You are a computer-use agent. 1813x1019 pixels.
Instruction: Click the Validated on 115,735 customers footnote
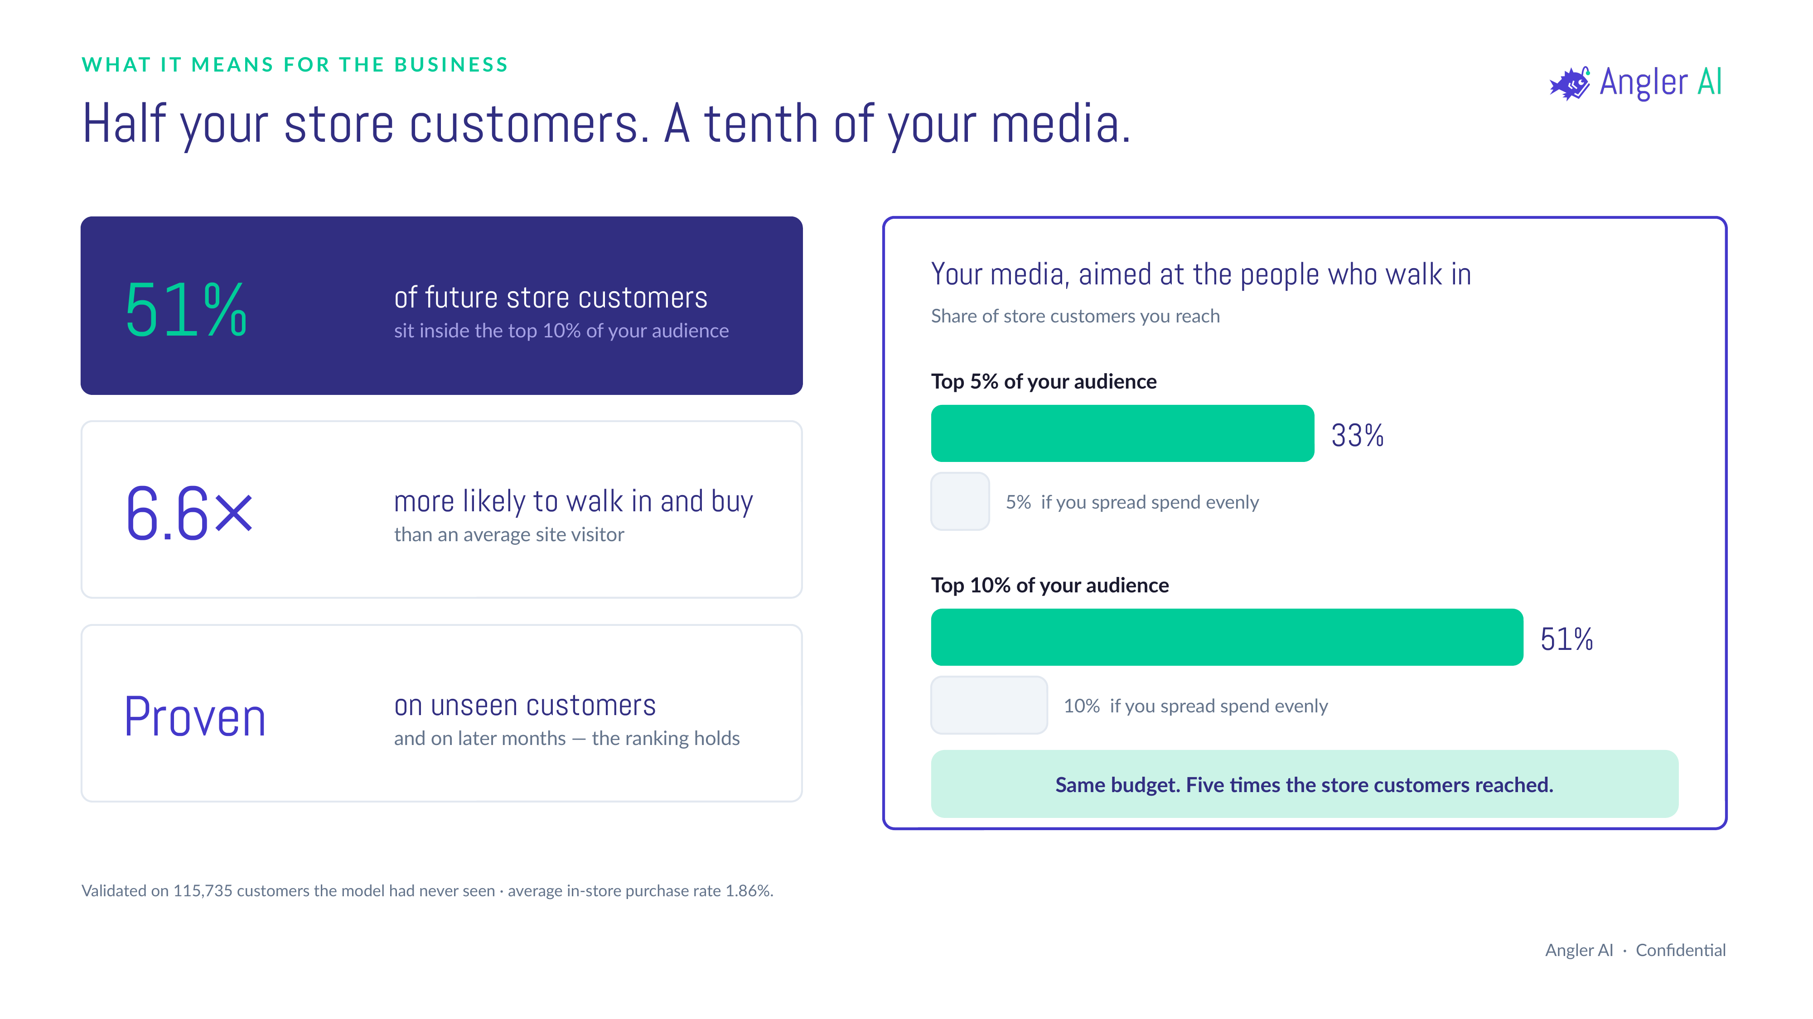click(x=427, y=890)
